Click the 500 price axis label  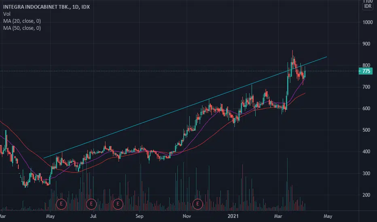(366, 130)
